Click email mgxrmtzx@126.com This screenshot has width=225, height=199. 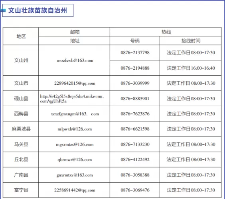point(75,144)
